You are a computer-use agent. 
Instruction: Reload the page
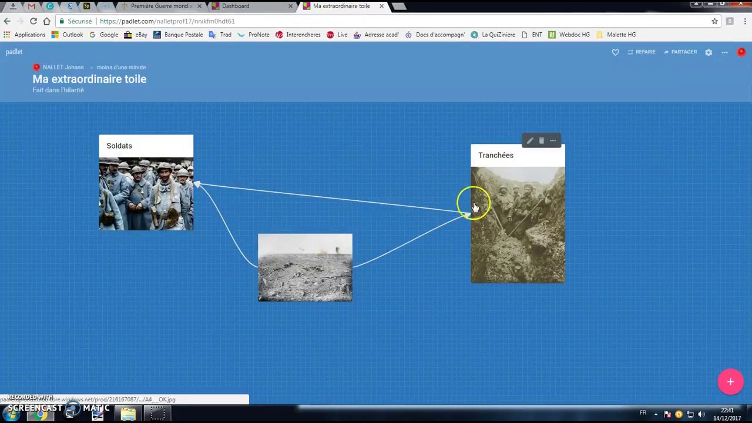pyautogui.click(x=33, y=21)
